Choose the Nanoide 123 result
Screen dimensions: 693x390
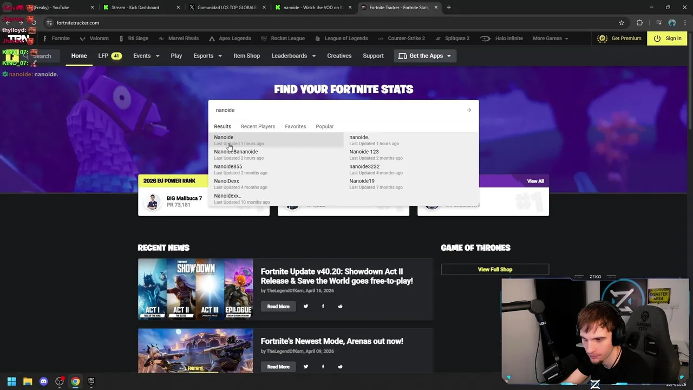pos(411,154)
